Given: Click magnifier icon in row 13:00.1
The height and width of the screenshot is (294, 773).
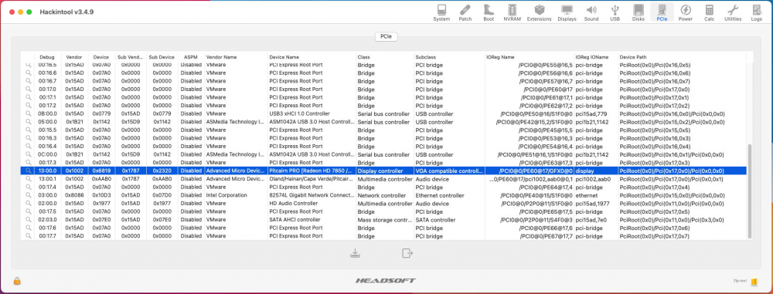Looking at the screenshot, I should (x=28, y=179).
